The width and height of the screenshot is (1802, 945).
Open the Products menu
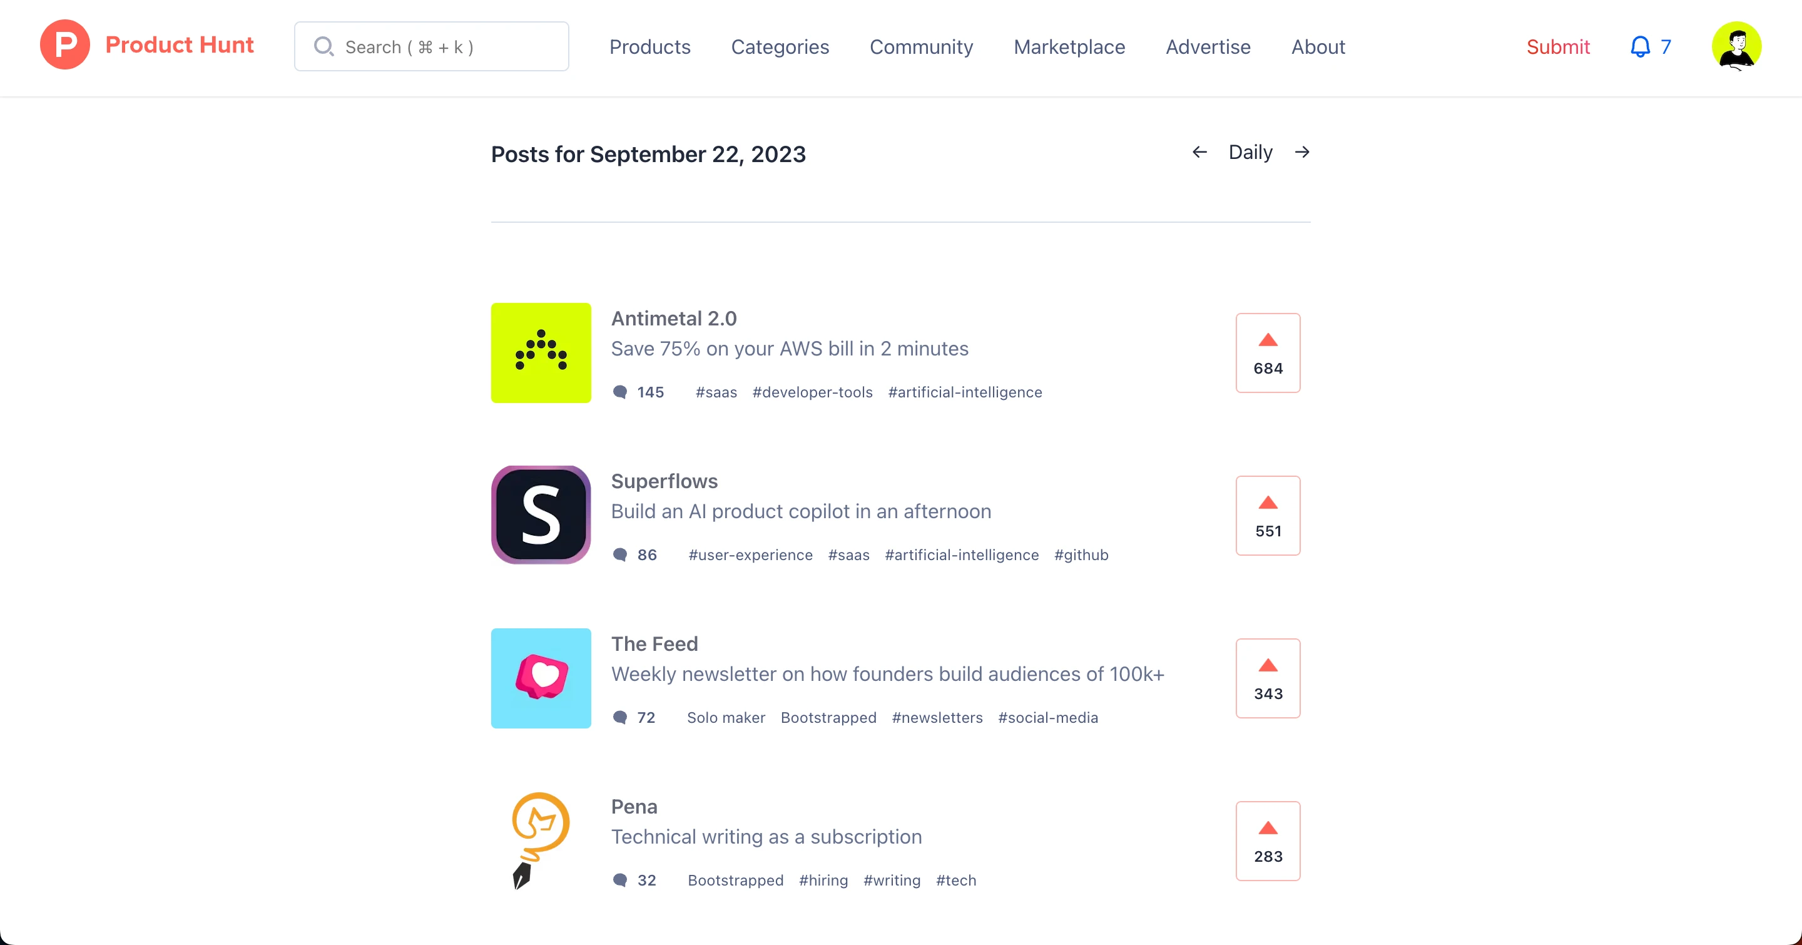[x=650, y=47]
